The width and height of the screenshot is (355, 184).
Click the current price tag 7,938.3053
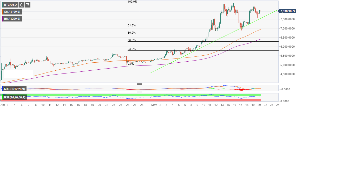pyautogui.click(x=288, y=11)
